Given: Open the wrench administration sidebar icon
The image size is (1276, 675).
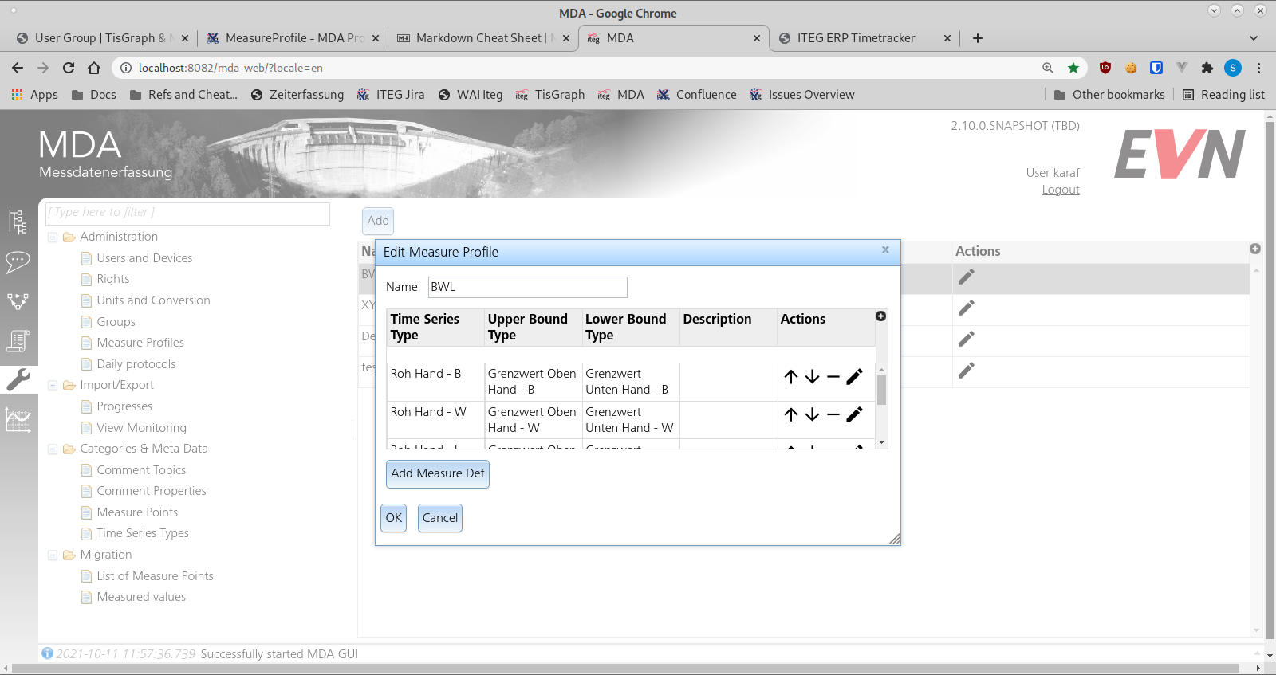Looking at the screenshot, I should click(x=18, y=379).
